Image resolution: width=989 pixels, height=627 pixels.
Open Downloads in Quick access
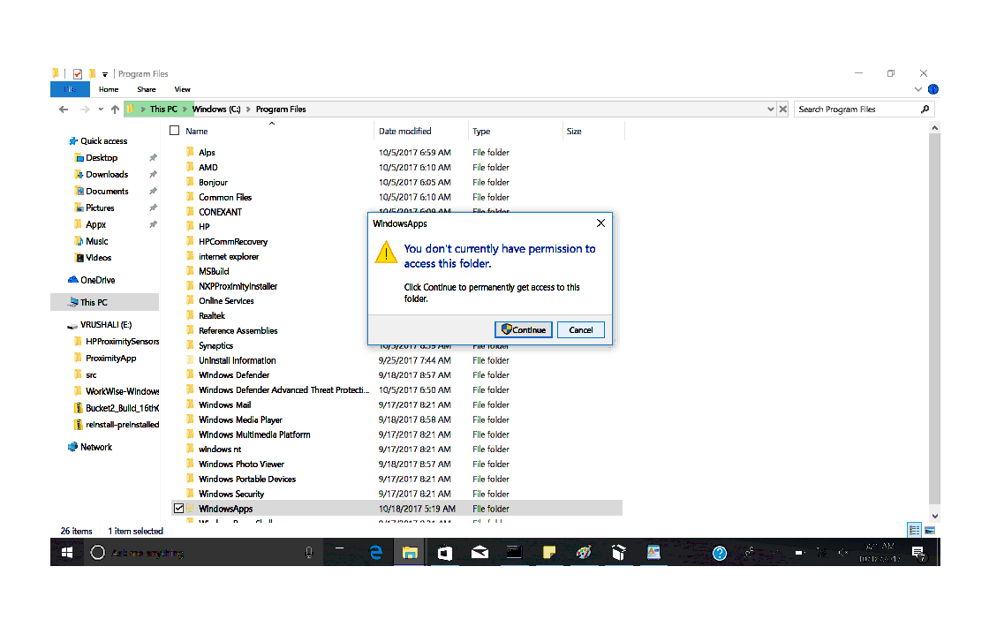107,175
